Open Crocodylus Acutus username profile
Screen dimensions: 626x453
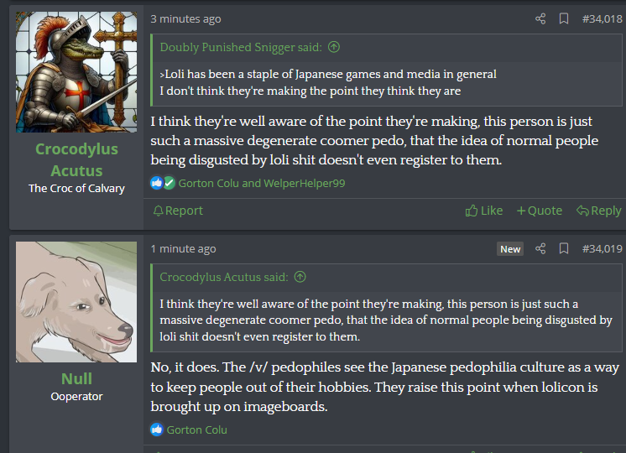click(x=76, y=159)
